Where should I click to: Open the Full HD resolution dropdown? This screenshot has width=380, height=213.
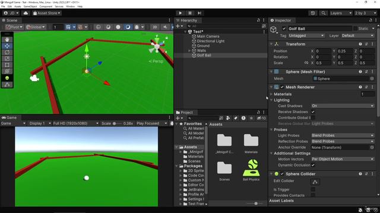pyautogui.click(x=75, y=124)
